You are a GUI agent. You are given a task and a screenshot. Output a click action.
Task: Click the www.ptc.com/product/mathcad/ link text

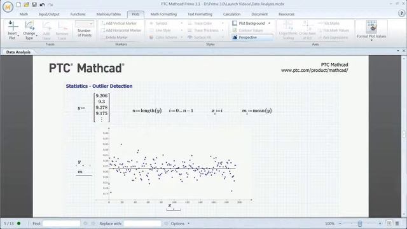click(314, 71)
